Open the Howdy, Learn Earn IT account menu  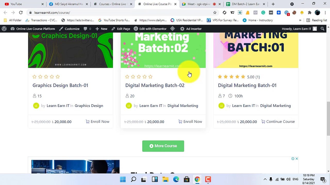(299, 29)
